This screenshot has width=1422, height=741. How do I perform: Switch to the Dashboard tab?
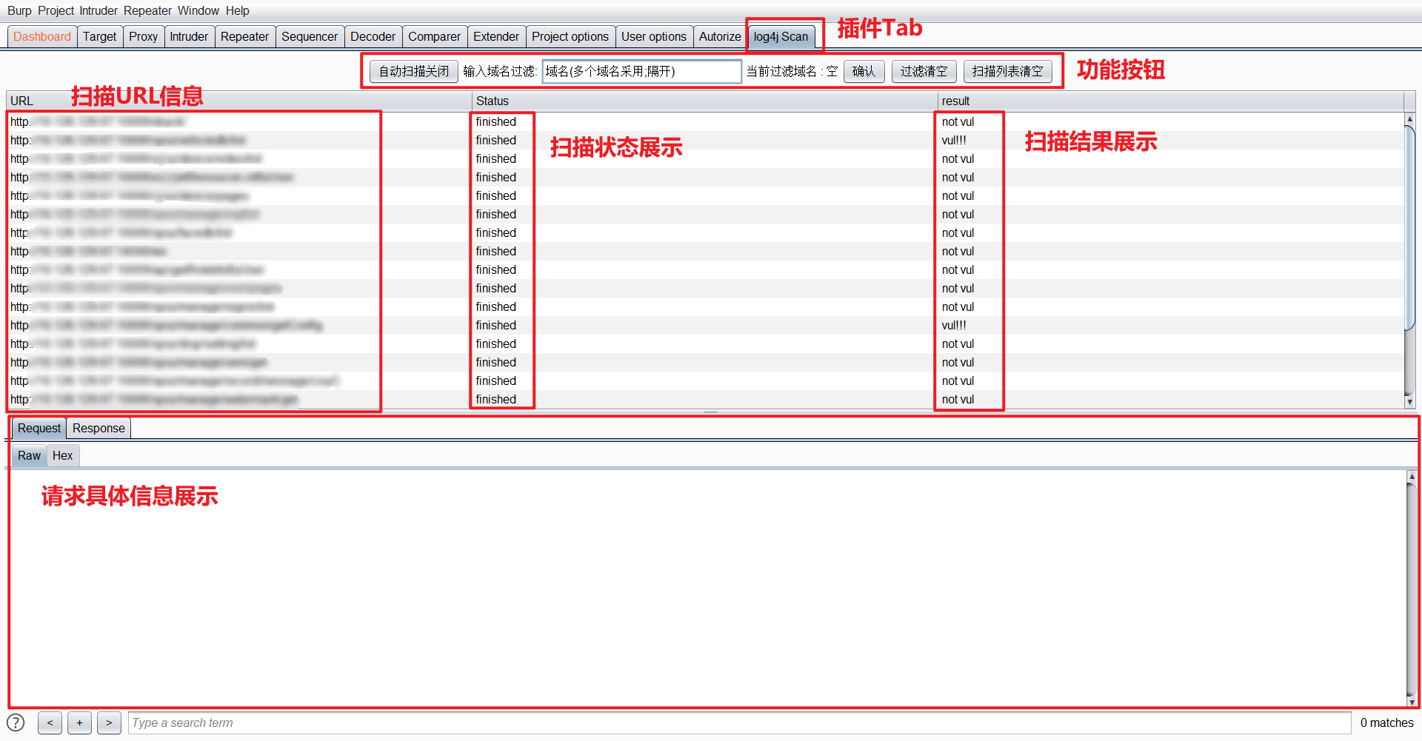tap(42, 37)
